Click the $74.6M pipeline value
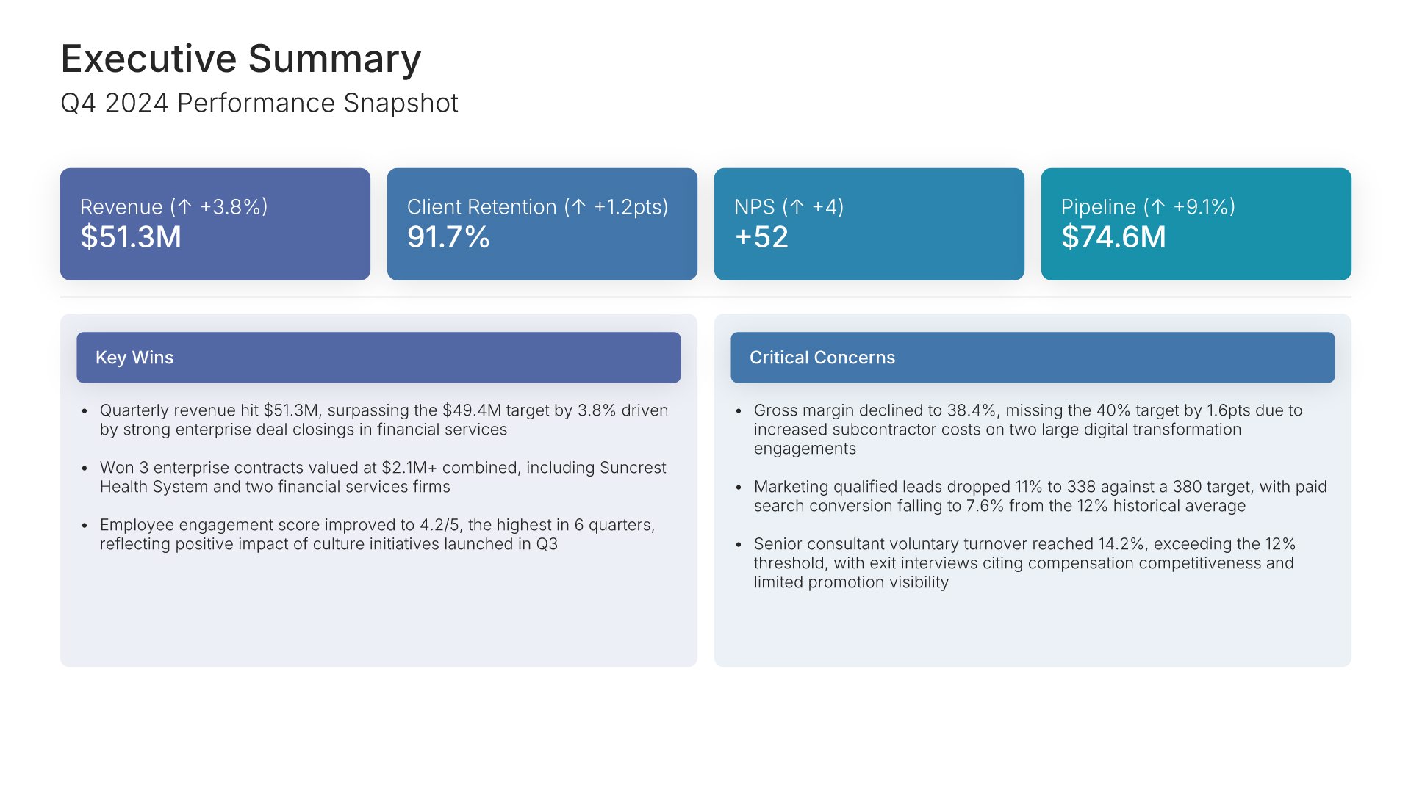Image resolution: width=1411 pixels, height=793 pixels. pos(1113,237)
